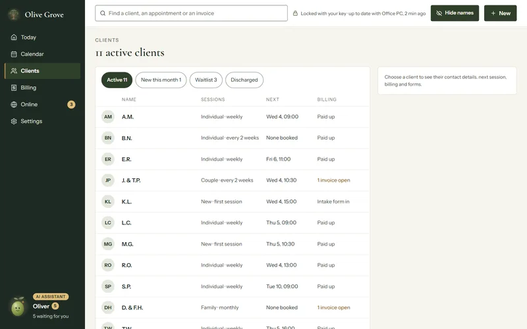Click the BN avatar circle
The height and width of the screenshot is (329, 527).
[108, 138]
